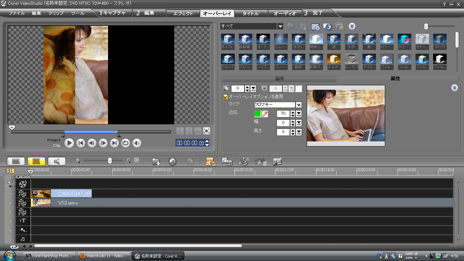Viewport: 464px width, 261px height.
Task: Toggle the ripple editing icon beside the video track
Action: pos(10,182)
